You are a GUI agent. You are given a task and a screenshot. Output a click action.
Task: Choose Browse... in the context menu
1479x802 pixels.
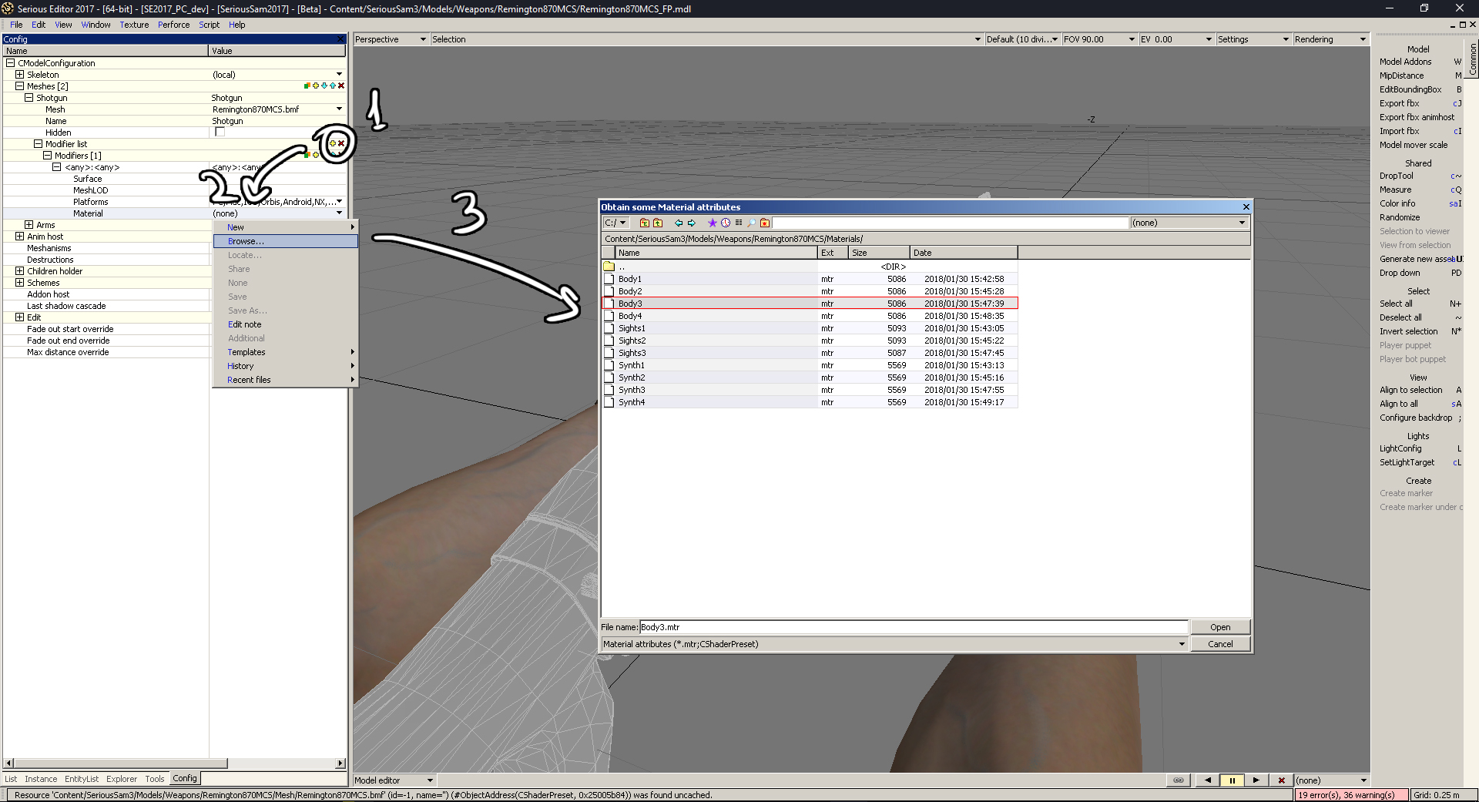pos(286,241)
